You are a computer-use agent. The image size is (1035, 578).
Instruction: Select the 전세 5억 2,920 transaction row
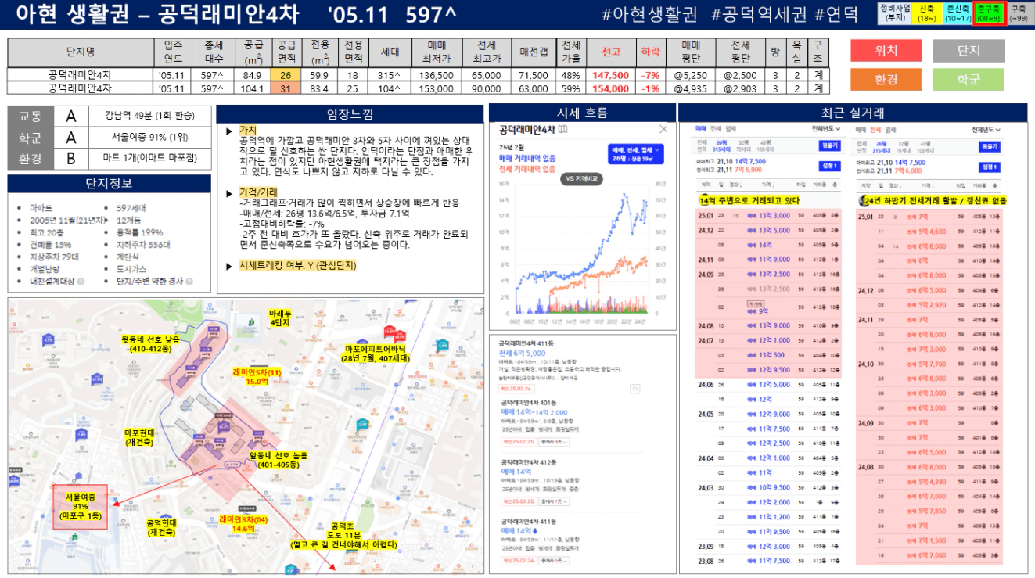[x=929, y=305]
